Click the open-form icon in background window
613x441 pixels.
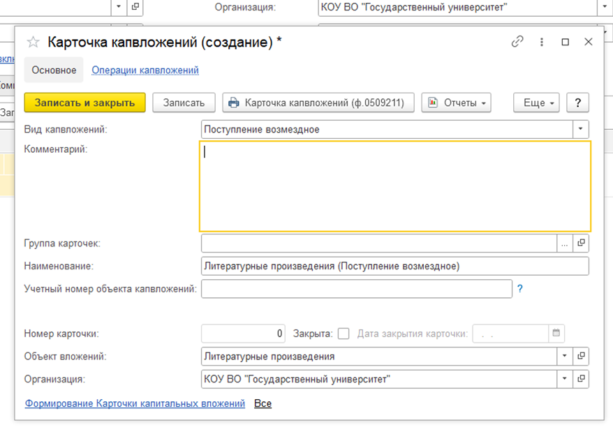[x=135, y=7]
